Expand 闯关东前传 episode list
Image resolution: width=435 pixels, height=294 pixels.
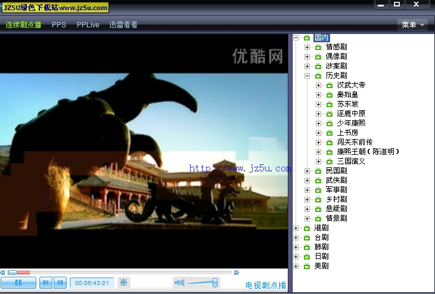pyautogui.click(x=318, y=142)
